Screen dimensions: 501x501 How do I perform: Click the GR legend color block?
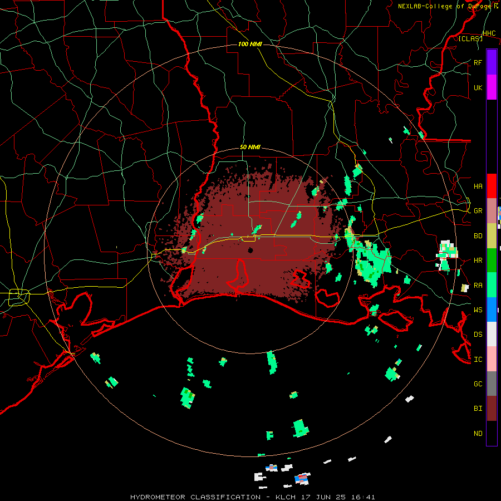point(492,211)
